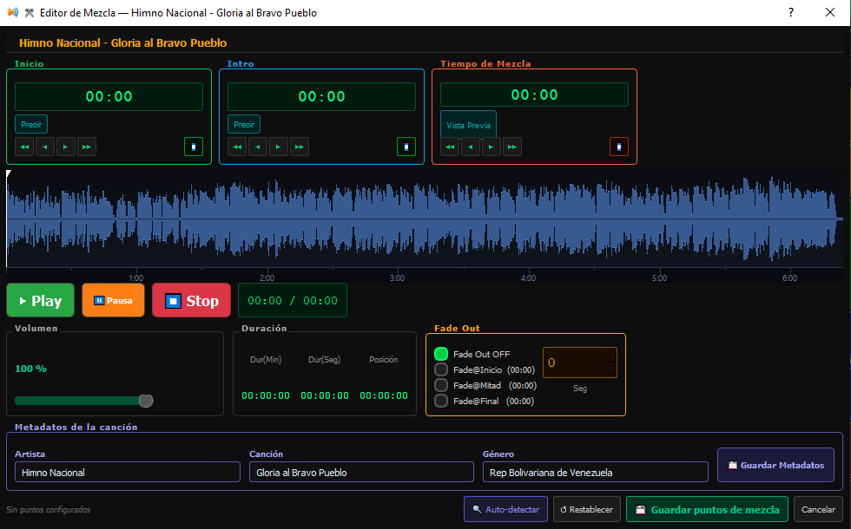Click the Inicio time display reading 00:00

[109, 96]
